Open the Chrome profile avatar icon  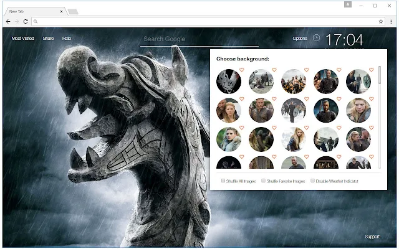[348, 4]
